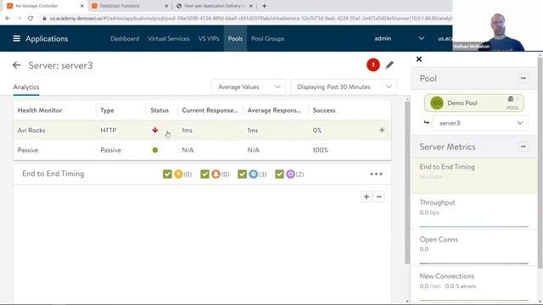Switch to Next-gen Application Delivery browser tab
The height and width of the screenshot is (305, 543).
coord(215,6)
